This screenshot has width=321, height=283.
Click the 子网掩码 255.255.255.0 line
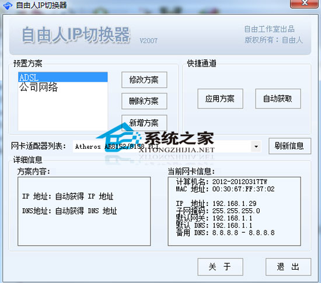coord(218,211)
